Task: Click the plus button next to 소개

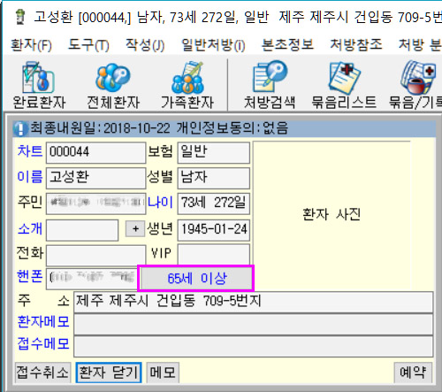Action: click(135, 228)
